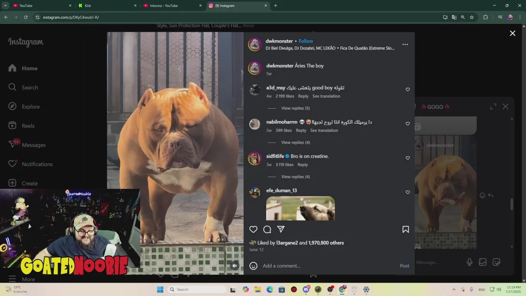Translate this page icon in address bar
The image size is (526, 296).
[x=454, y=17]
